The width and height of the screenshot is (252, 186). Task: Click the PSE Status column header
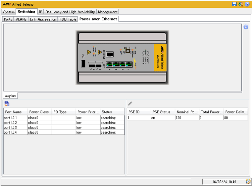[x=161, y=112]
